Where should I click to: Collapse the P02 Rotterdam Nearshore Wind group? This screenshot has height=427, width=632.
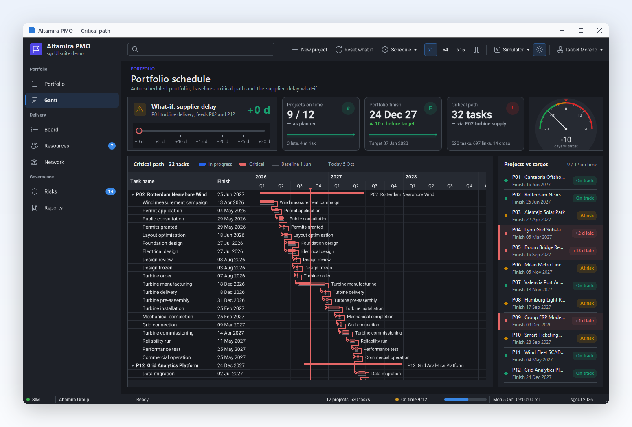coord(133,195)
